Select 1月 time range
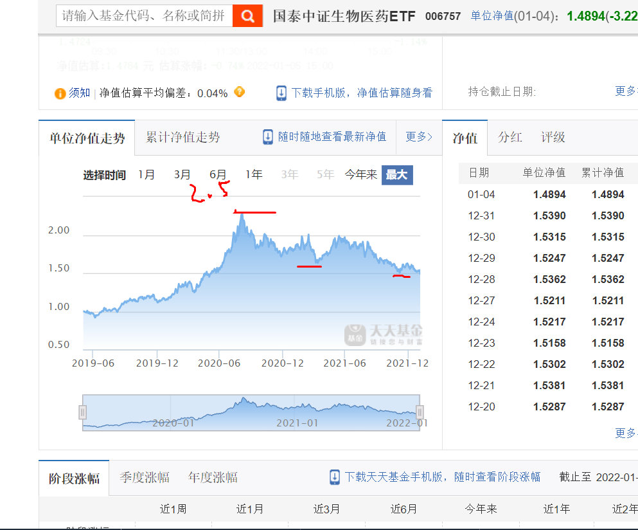Image resolution: width=638 pixels, height=530 pixels. click(146, 175)
